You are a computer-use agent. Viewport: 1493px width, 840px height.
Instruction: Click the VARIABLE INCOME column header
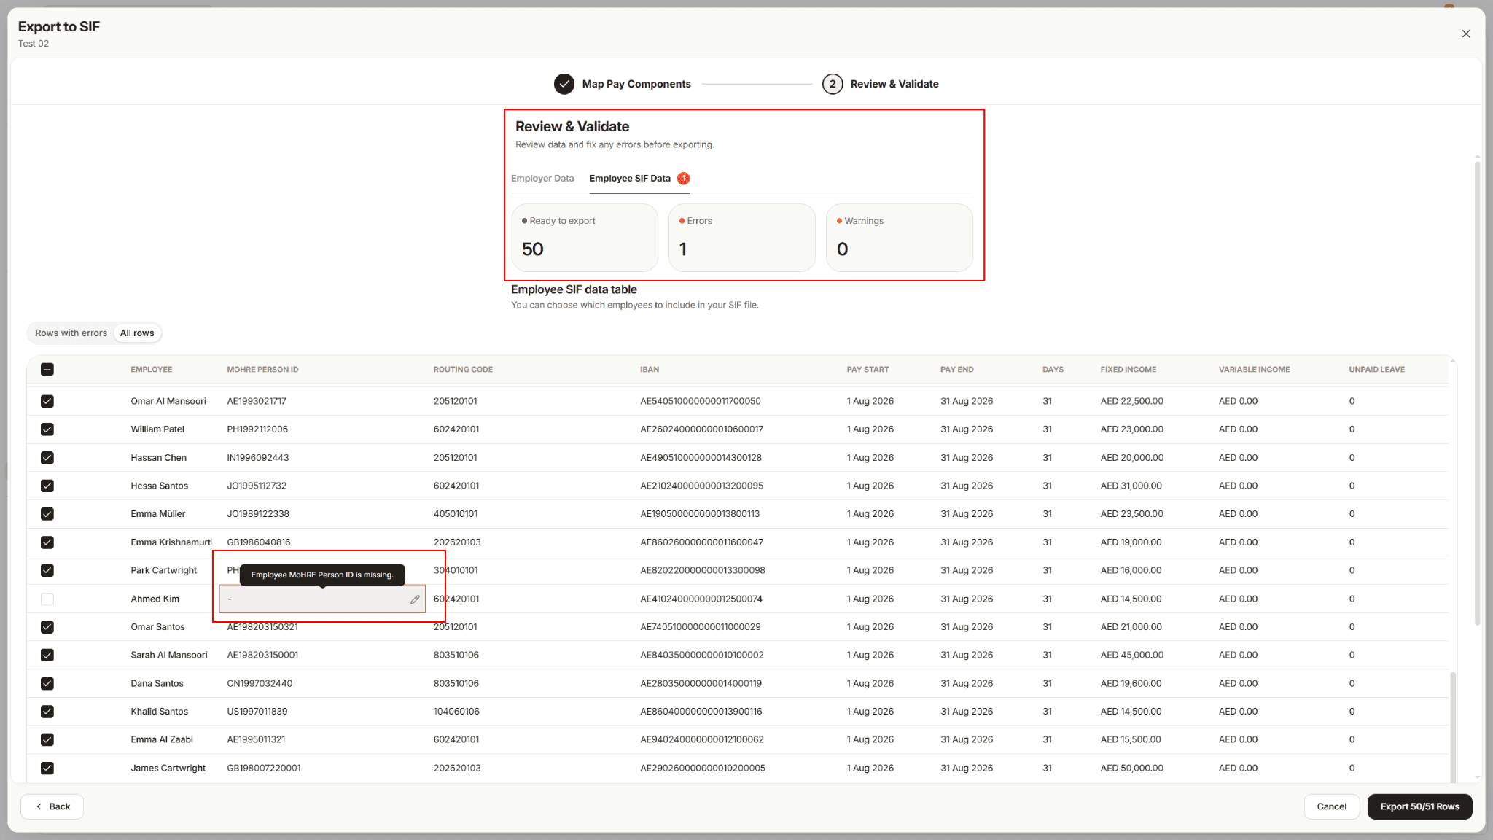tap(1254, 370)
